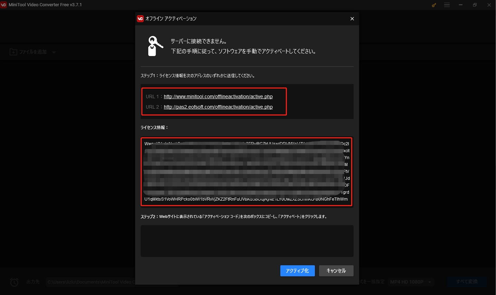Close the offline activation dialog
This screenshot has height=295, width=496.
352,19
